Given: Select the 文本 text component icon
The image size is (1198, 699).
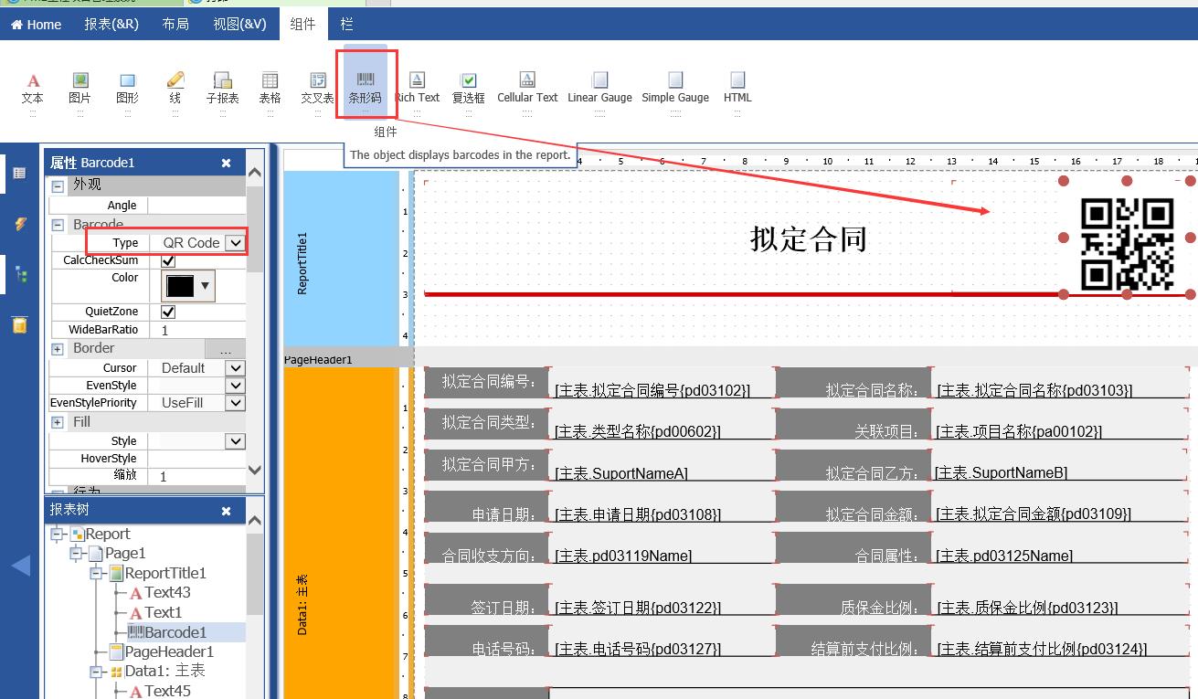Looking at the screenshot, I should 33,88.
